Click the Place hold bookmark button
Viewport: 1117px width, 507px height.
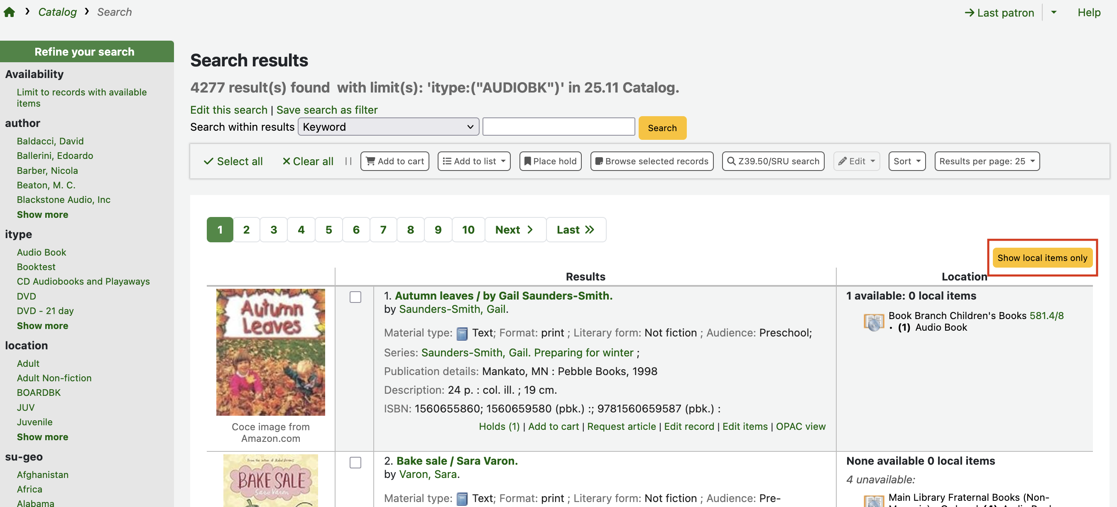pyautogui.click(x=550, y=161)
